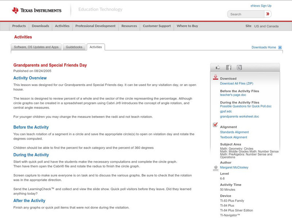
Task: Open the Textbook Alignment link
Action: click(x=234, y=137)
